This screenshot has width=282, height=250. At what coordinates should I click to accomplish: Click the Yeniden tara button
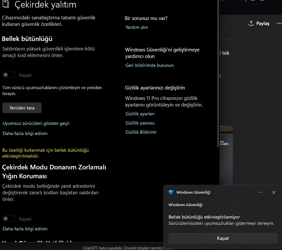click(22, 108)
